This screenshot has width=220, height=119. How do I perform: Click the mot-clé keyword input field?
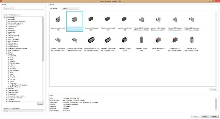[x=24, y=11]
